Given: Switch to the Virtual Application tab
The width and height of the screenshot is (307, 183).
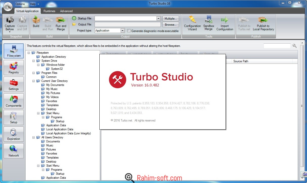Looking at the screenshot, I should tap(28, 11).
